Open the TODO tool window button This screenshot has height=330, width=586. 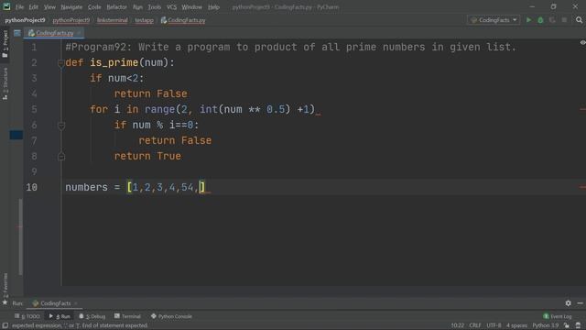pyautogui.click(x=27, y=316)
